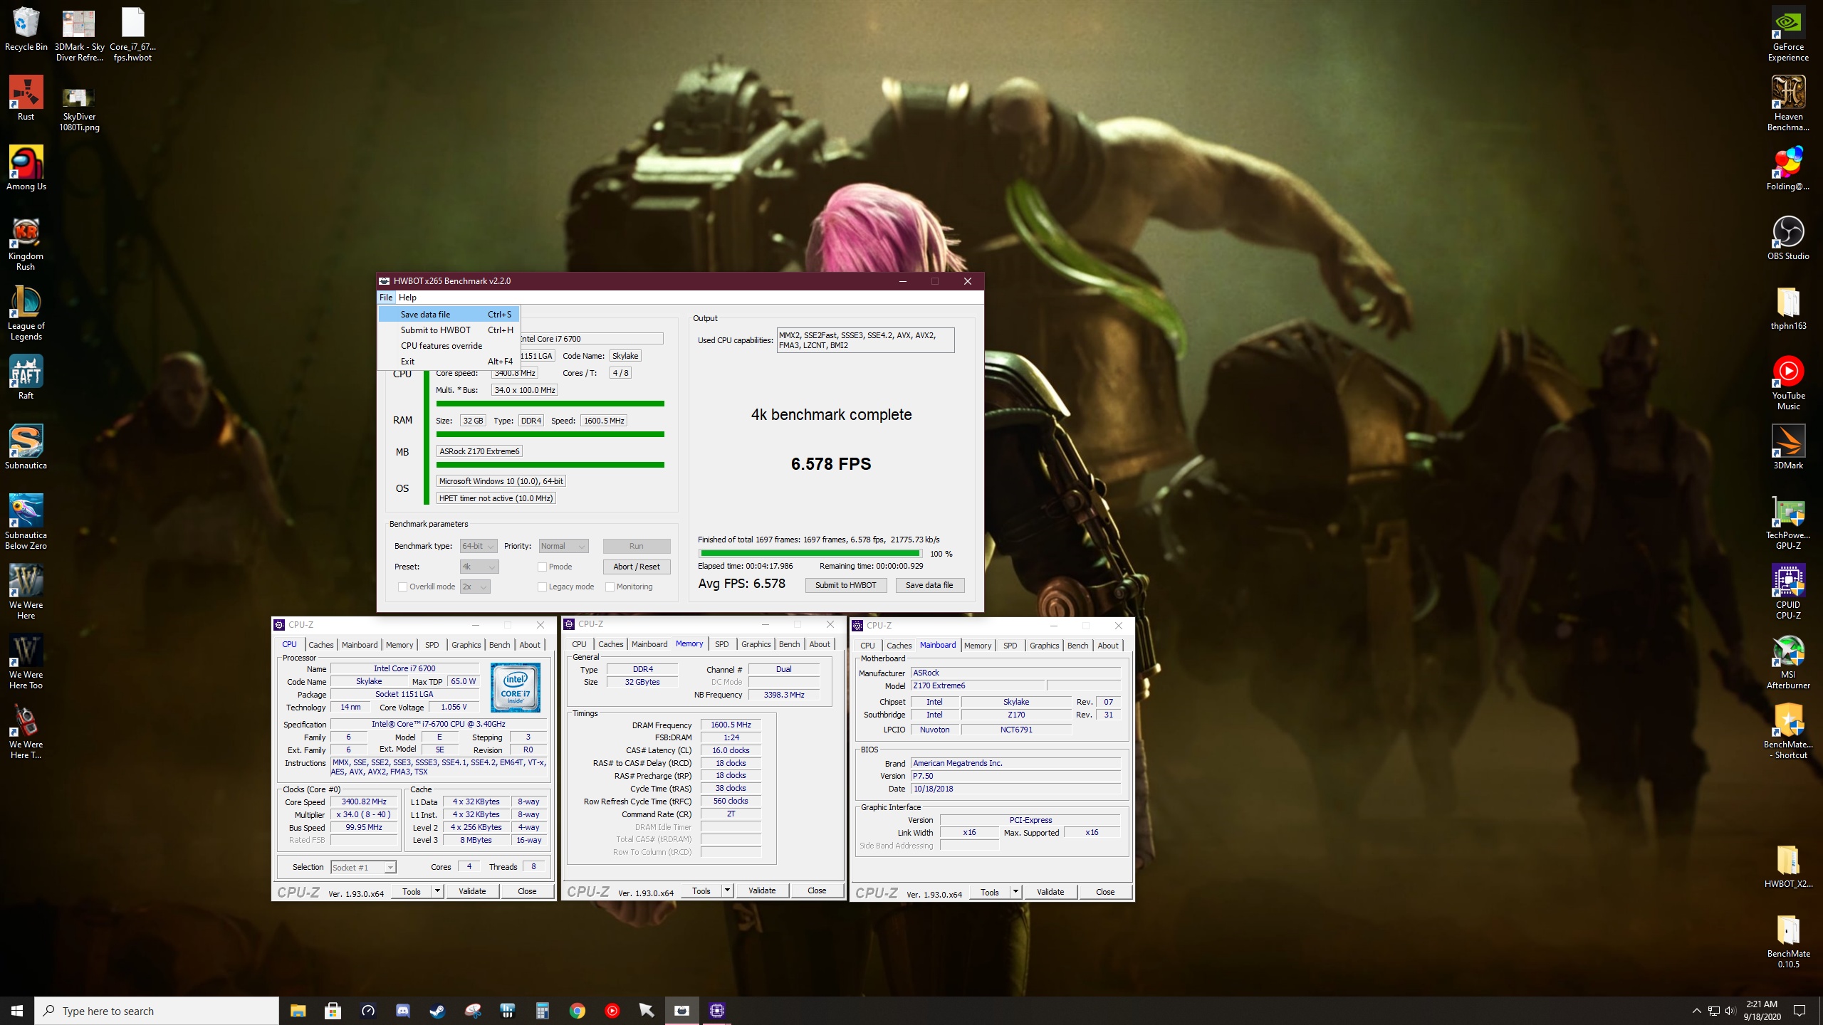Screen dimensions: 1823x1025
Task: Open 3DMark desktop shortcut
Action: tap(1788, 447)
